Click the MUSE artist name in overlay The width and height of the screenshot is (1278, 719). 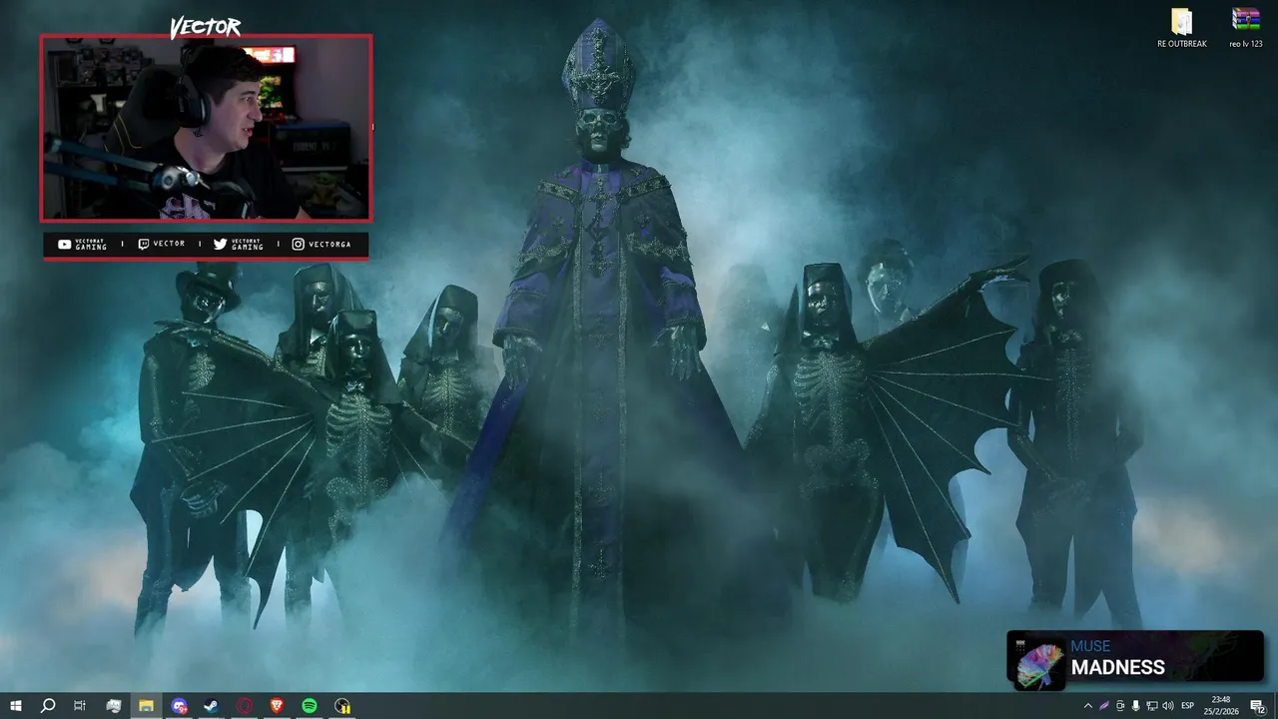1090,646
